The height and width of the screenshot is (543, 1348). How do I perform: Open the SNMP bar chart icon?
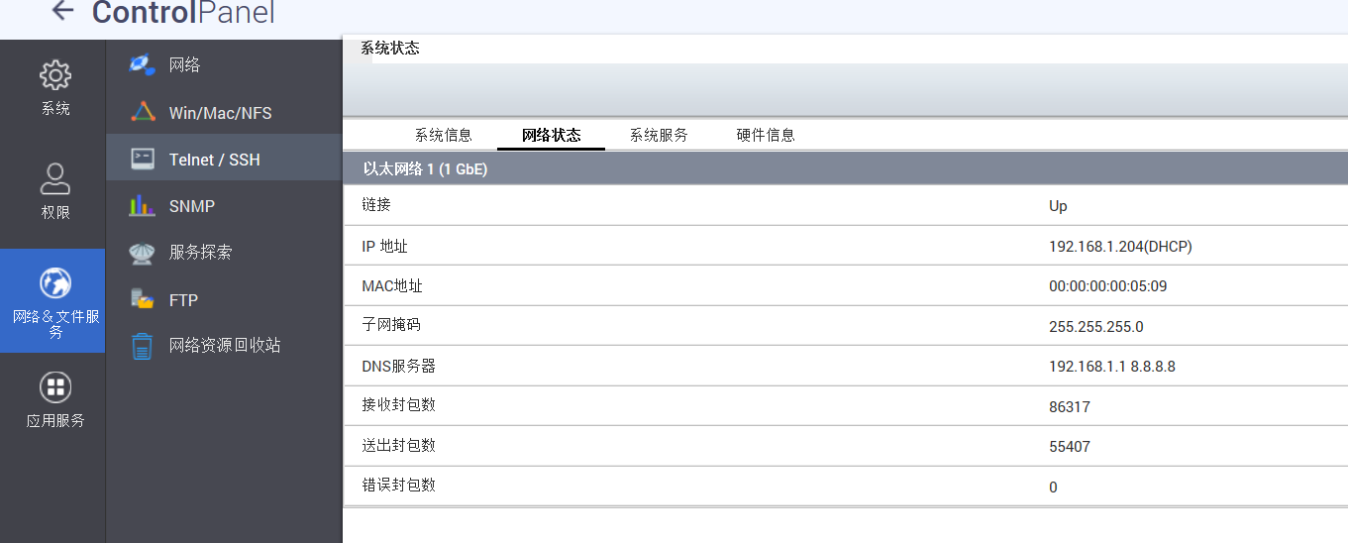(143, 206)
